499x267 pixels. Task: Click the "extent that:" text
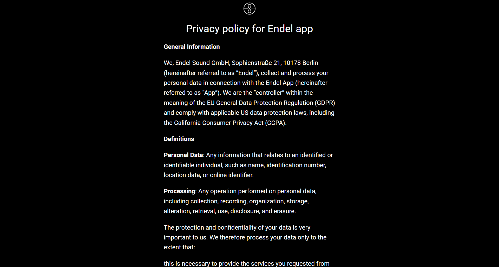(x=179, y=247)
